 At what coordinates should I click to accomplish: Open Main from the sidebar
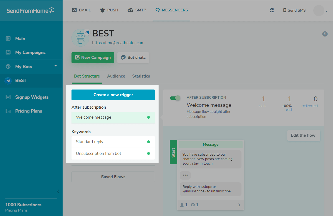click(20, 39)
